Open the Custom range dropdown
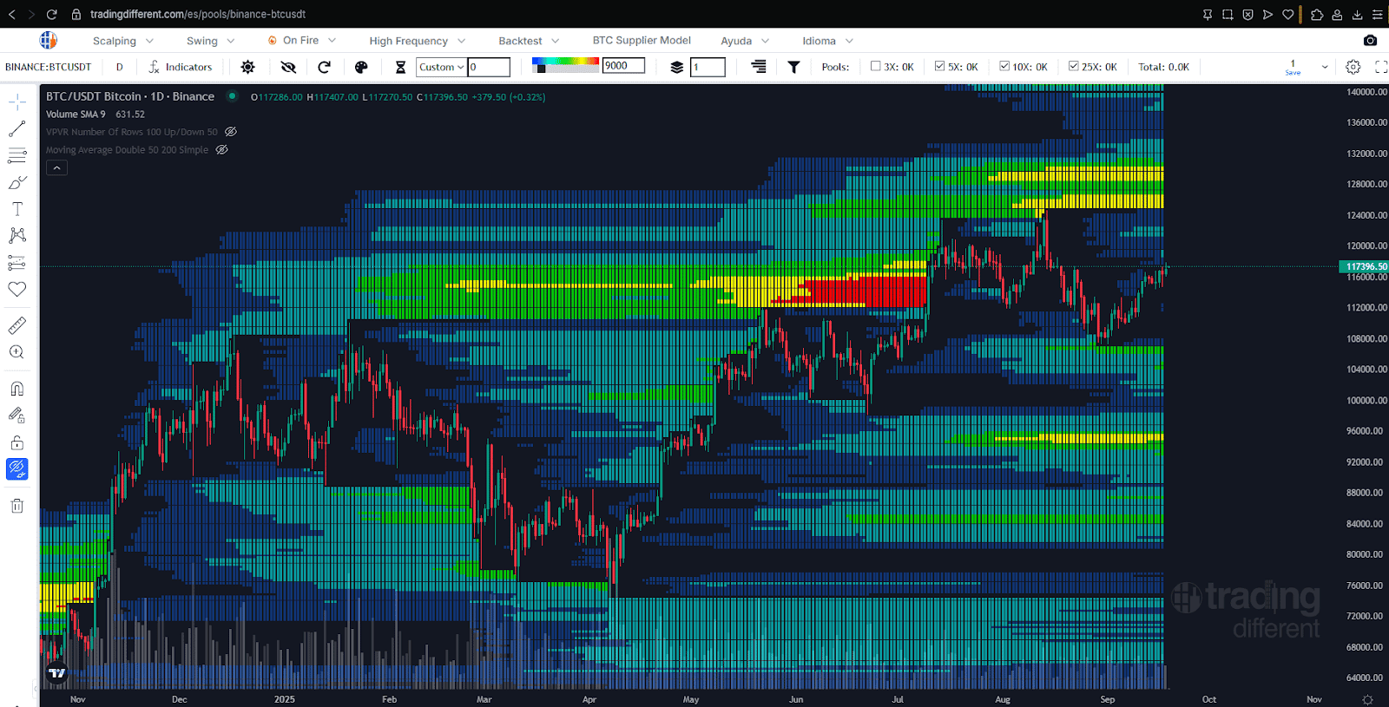The image size is (1389, 707). point(442,67)
